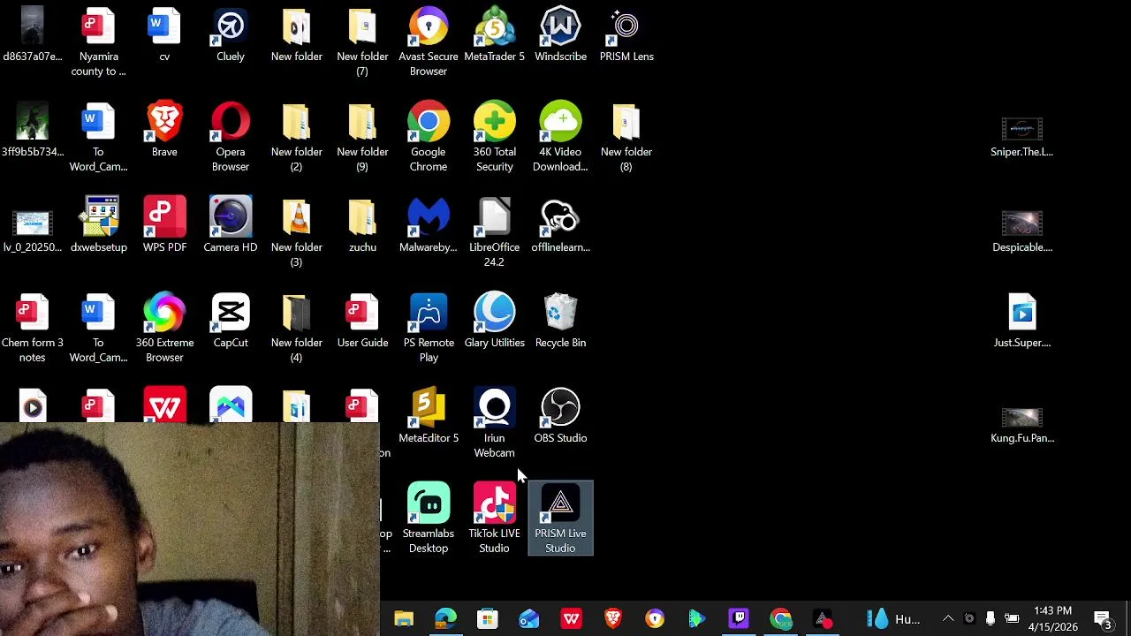Select Avast Secure Browser desktop shortcut

pyautogui.click(x=429, y=42)
